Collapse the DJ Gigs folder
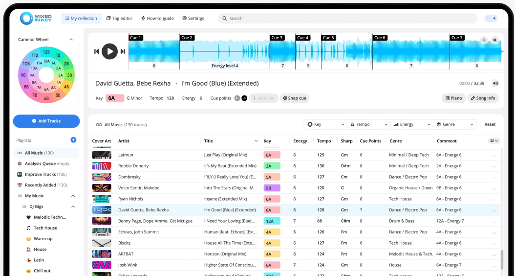This screenshot has height=276, width=515. pyautogui.click(x=73, y=207)
